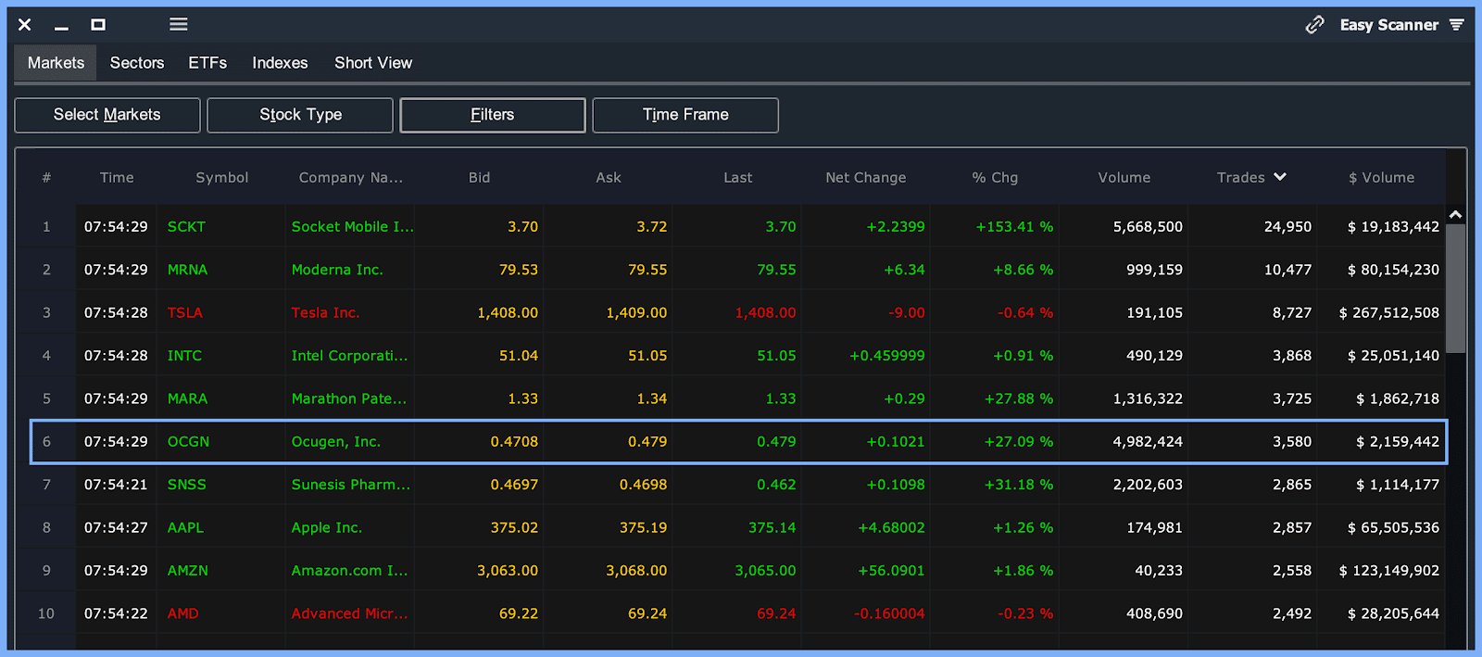Click the Trades sort arrow

click(x=1280, y=176)
